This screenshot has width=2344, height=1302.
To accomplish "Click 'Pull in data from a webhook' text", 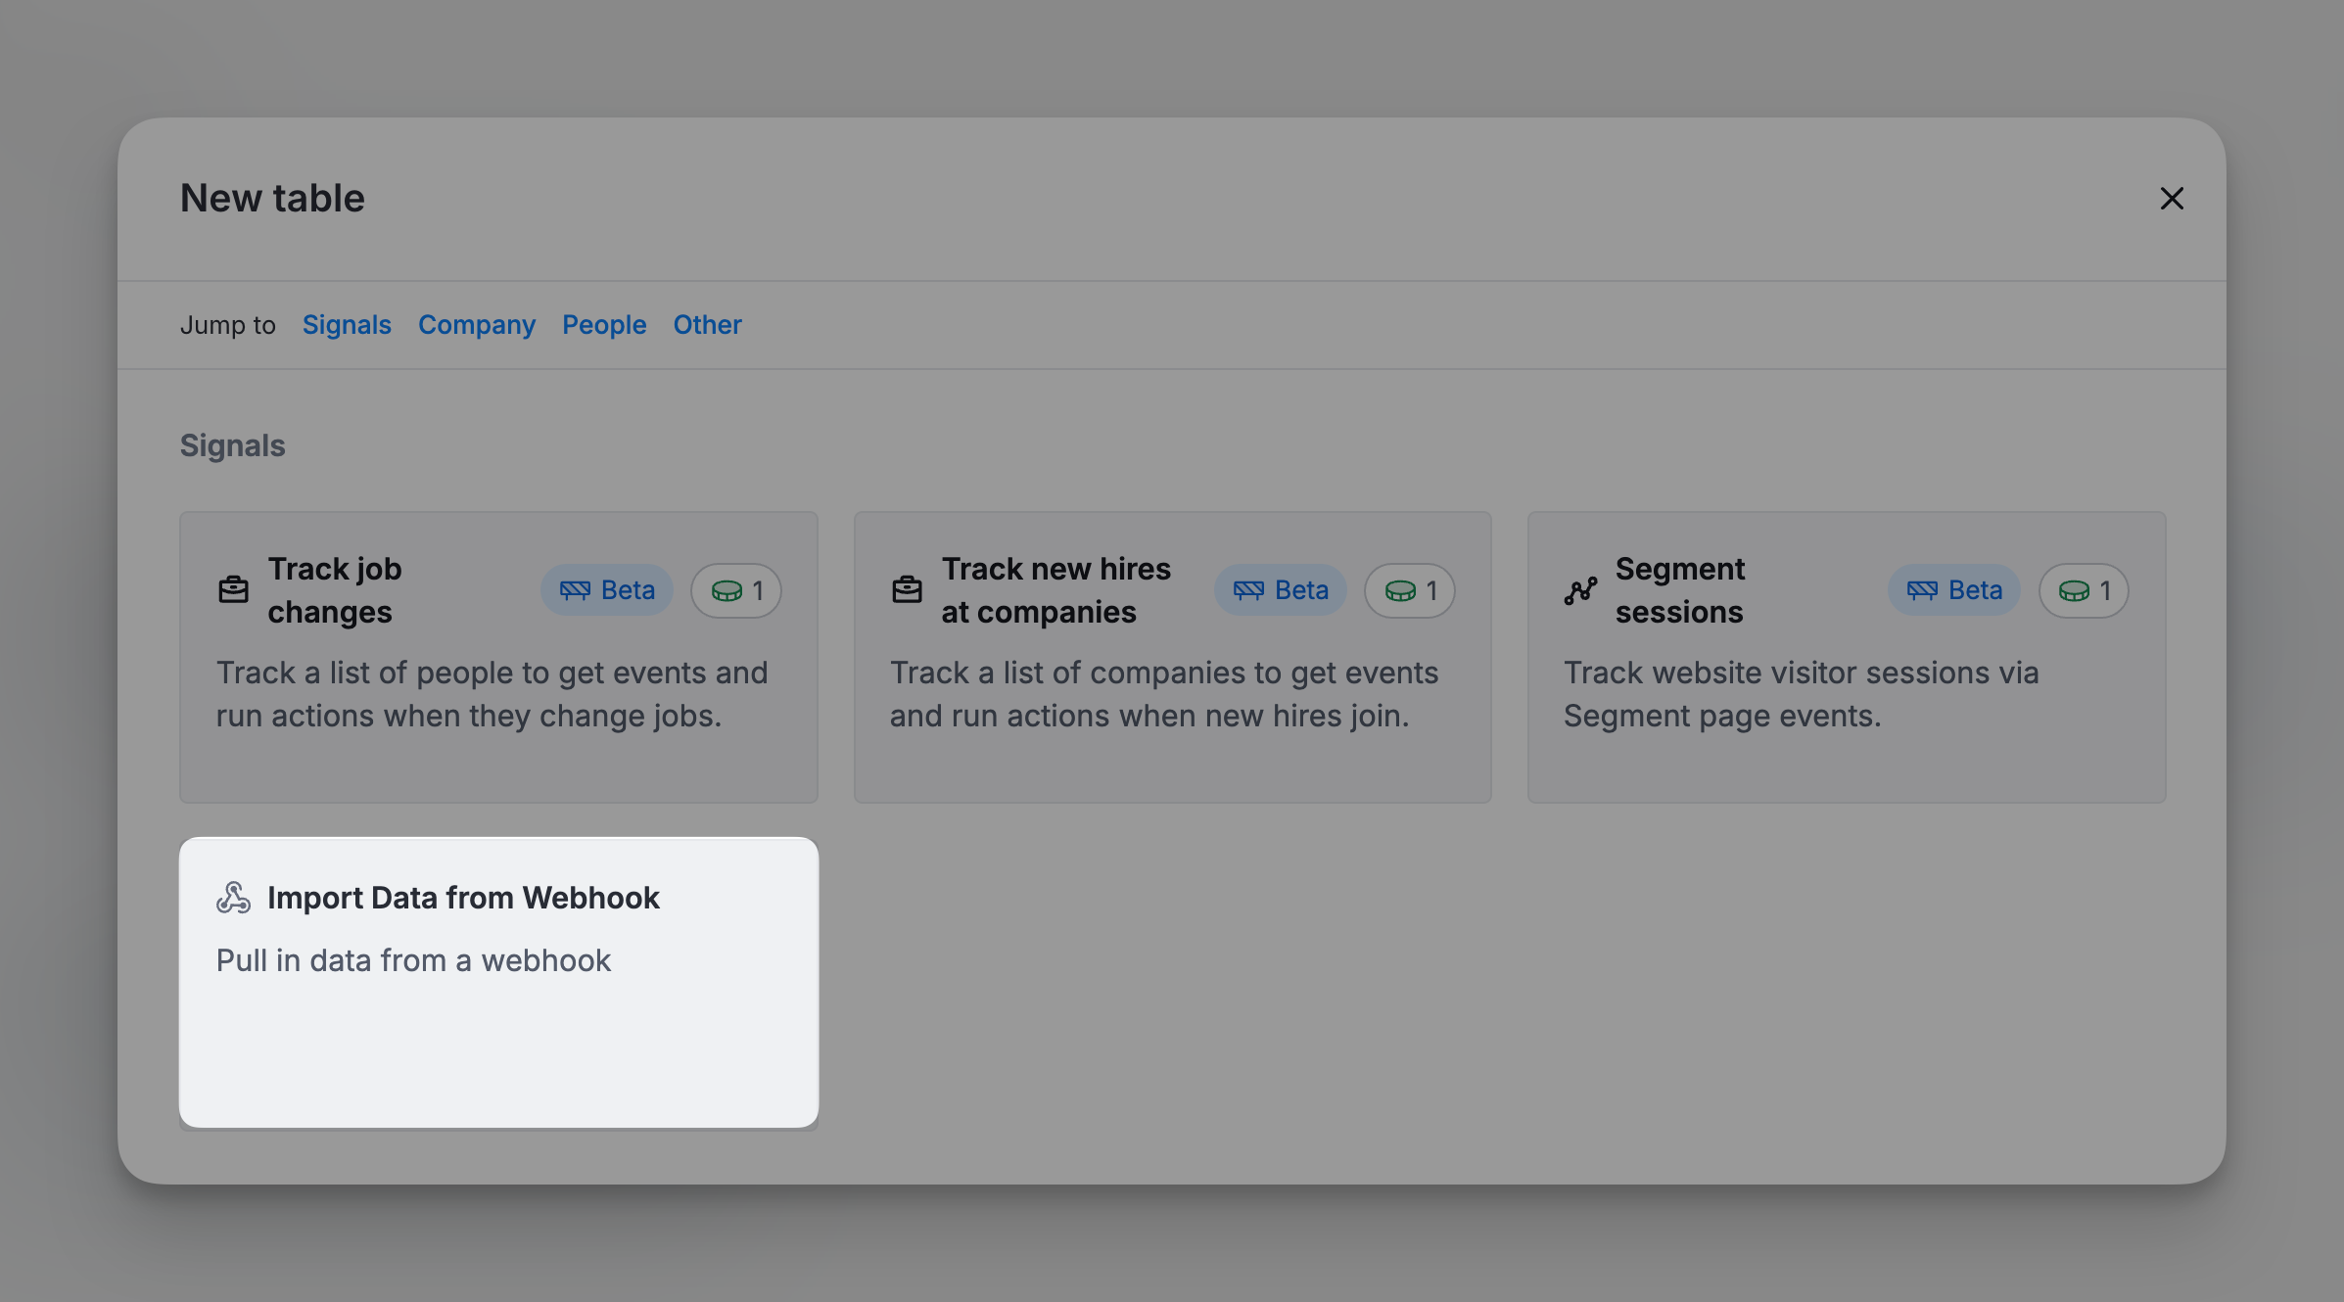I will click(413, 960).
